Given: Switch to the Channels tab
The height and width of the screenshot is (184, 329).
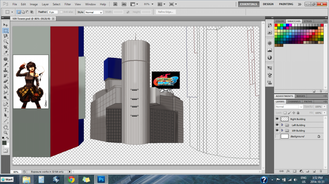Looking at the screenshot, I should pyautogui.click(x=294, y=102).
